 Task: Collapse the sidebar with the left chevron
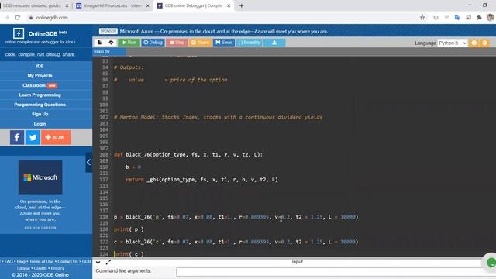pos(88,162)
